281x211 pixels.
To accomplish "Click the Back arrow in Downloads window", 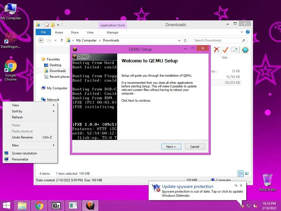I will 41,40.
